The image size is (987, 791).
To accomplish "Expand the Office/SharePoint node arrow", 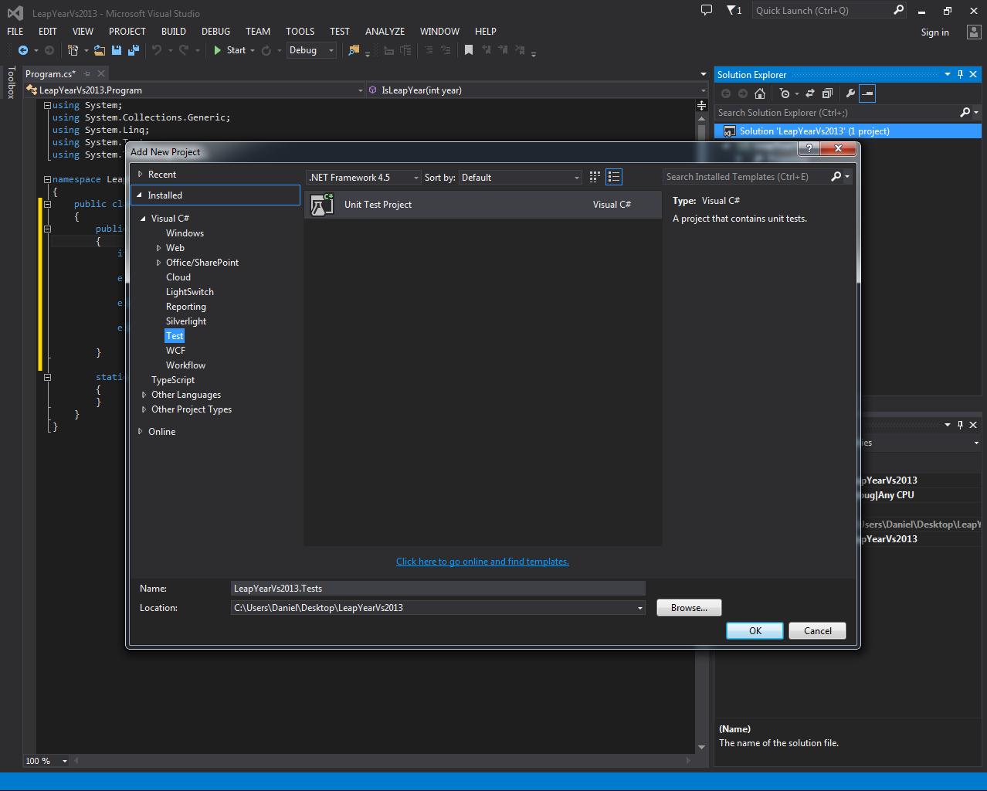I will pos(158,263).
